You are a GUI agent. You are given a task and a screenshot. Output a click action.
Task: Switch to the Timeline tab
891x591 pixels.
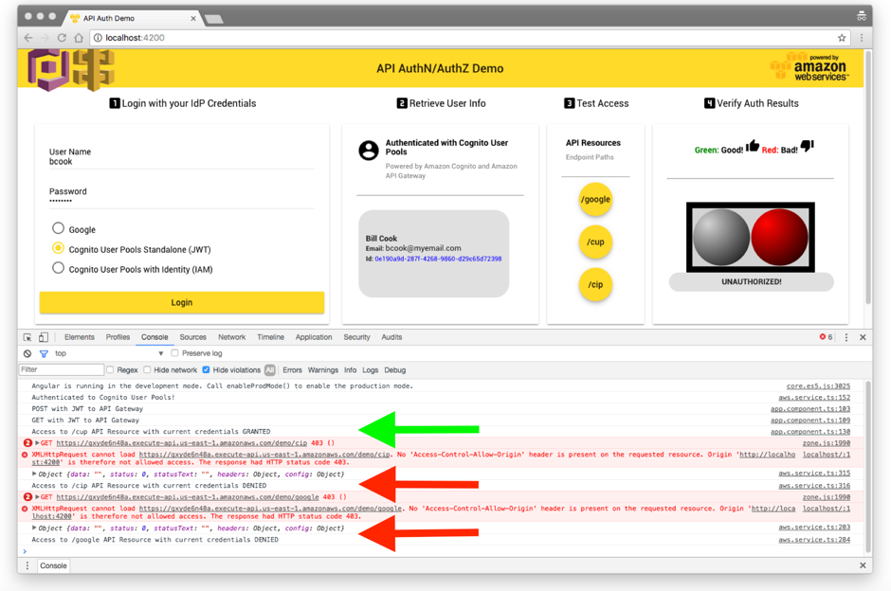pos(270,337)
